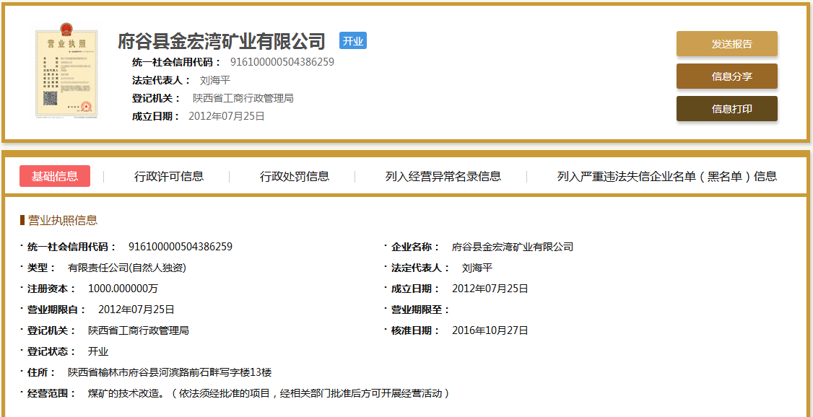Image resolution: width=813 pixels, height=417 pixels.
Task: Click the business license thumbnail image
Action: click(x=66, y=74)
